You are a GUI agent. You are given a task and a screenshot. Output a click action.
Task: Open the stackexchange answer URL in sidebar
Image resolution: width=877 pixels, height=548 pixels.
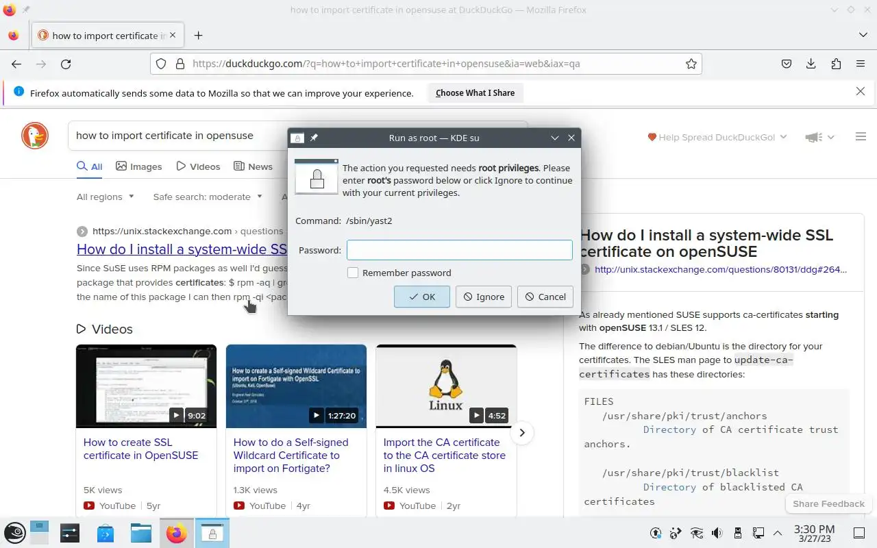click(720, 269)
